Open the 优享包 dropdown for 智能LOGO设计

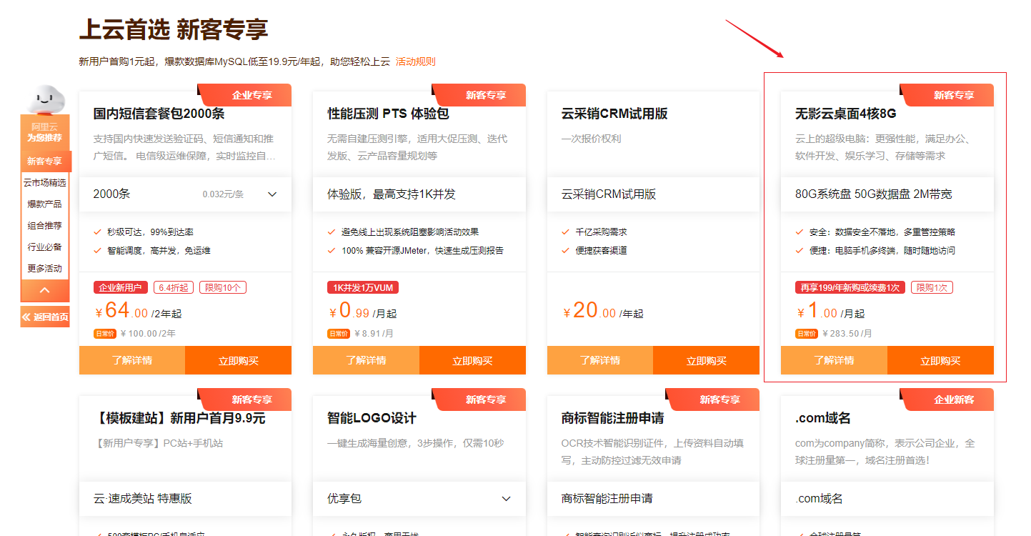click(507, 499)
